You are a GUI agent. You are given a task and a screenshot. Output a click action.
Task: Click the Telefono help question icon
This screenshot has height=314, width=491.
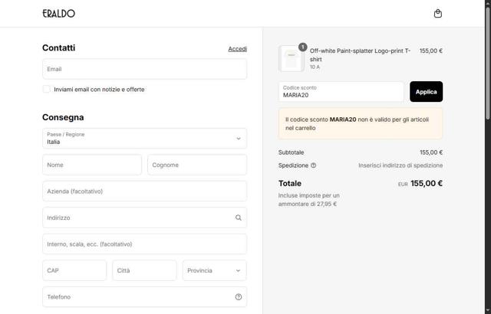239,297
